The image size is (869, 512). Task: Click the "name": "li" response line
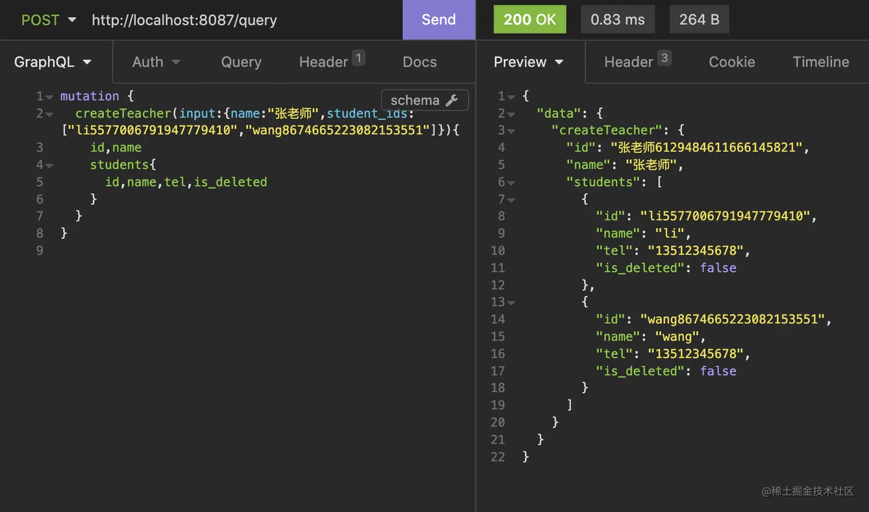point(644,233)
